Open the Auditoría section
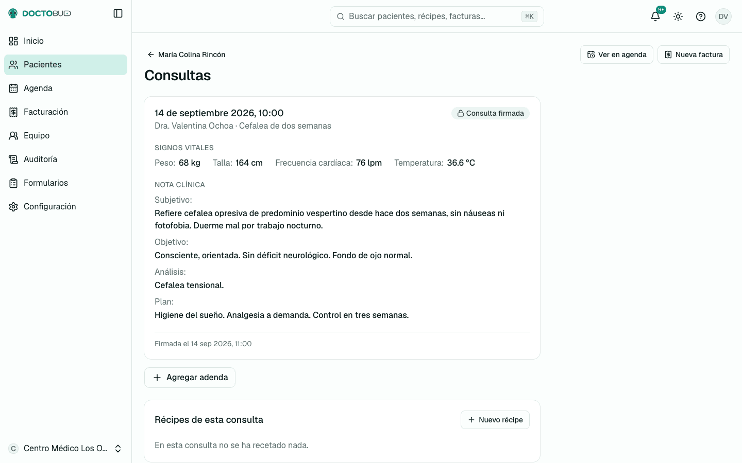This screenshot has width=742, height=463. [x=65, y=159]
